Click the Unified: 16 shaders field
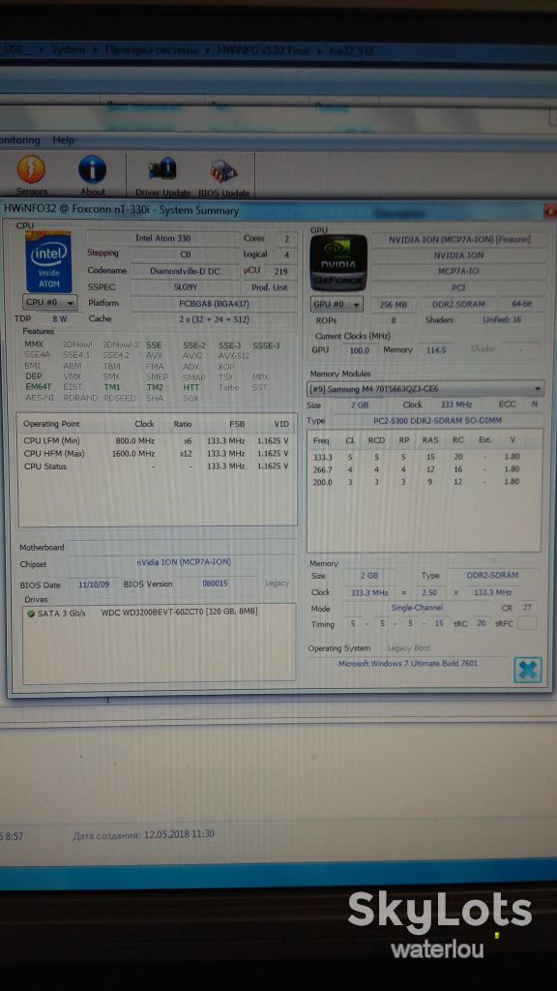 click(502, 319)
